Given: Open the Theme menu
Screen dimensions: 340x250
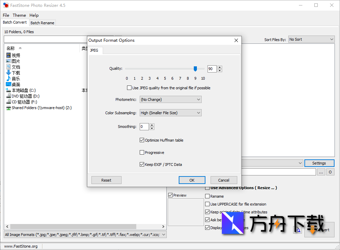Looking at the screenshot, I should click(x=19, y=15).
